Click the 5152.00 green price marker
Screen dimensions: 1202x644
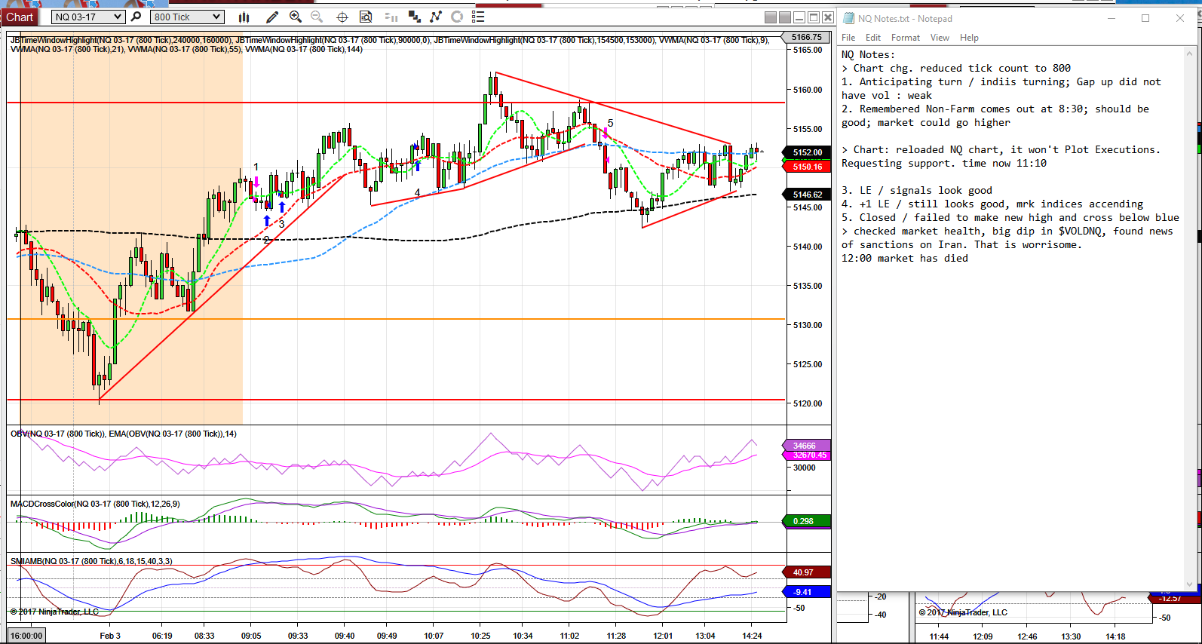(x=808, y=152)
